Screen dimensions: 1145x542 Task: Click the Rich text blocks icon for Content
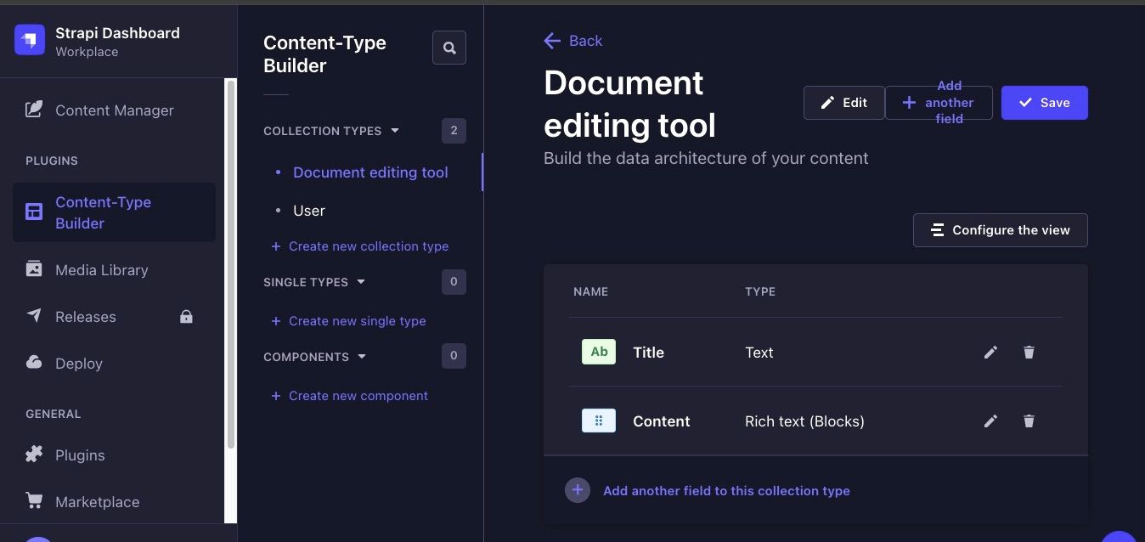click(599, 421)
